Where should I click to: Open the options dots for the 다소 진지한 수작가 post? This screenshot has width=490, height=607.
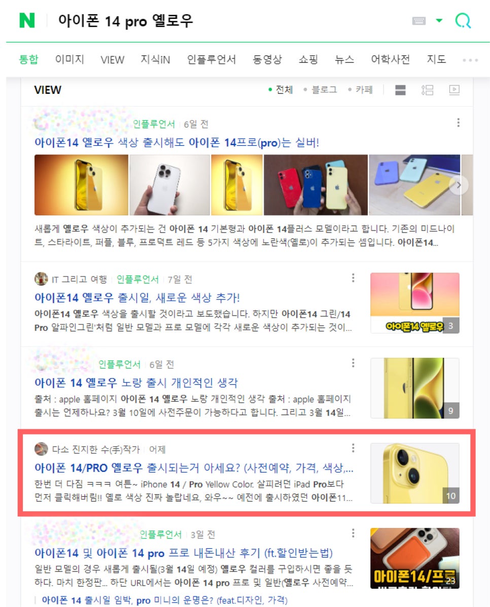pyautogui.click(x=353, y=448)
